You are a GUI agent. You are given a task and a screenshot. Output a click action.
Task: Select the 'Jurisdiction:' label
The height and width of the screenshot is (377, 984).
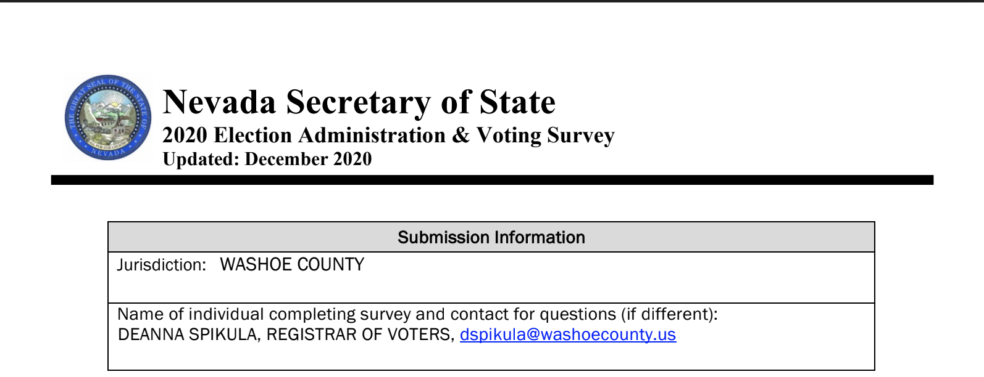point(162,265)
